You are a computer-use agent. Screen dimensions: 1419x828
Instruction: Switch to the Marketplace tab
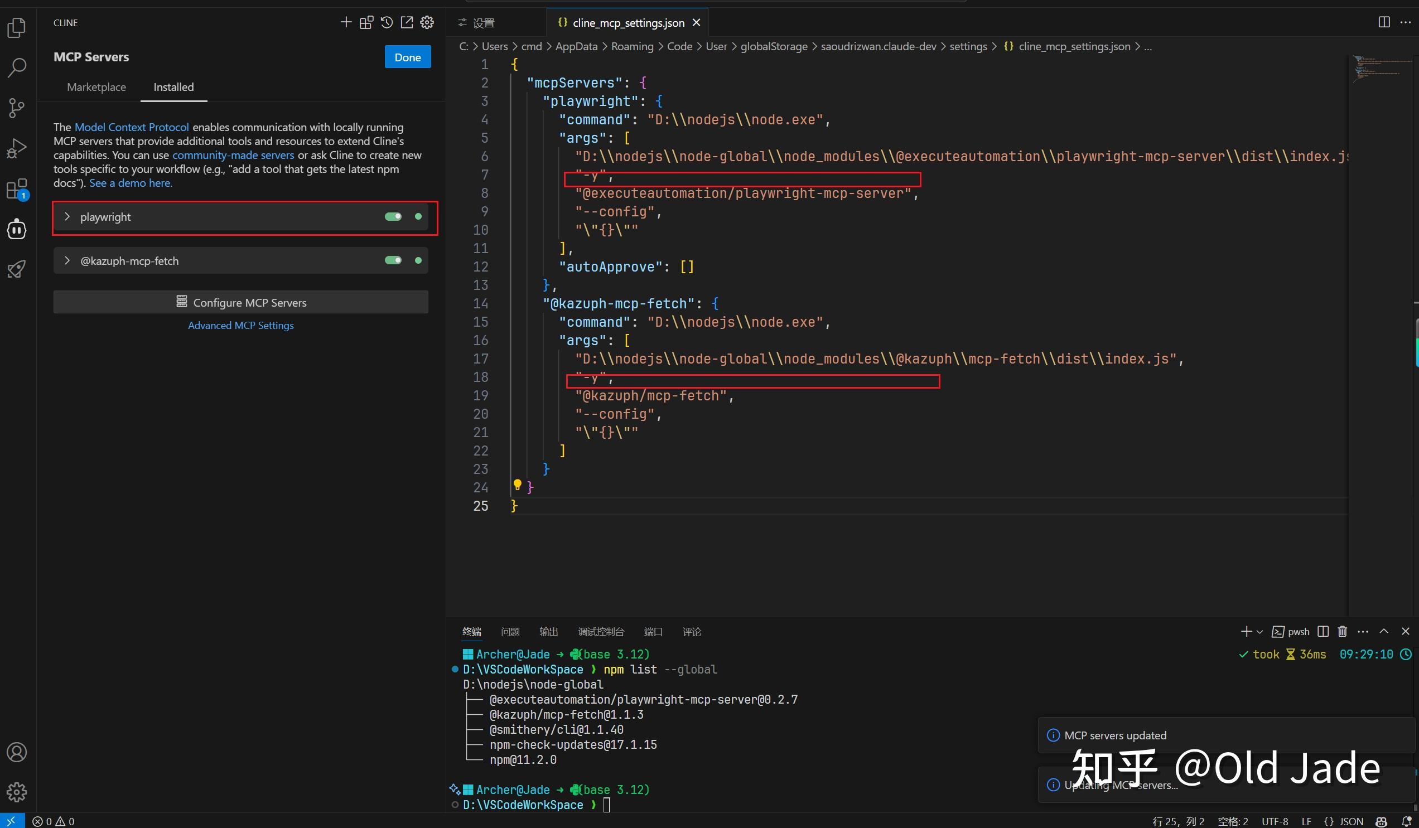pos(96,87)
